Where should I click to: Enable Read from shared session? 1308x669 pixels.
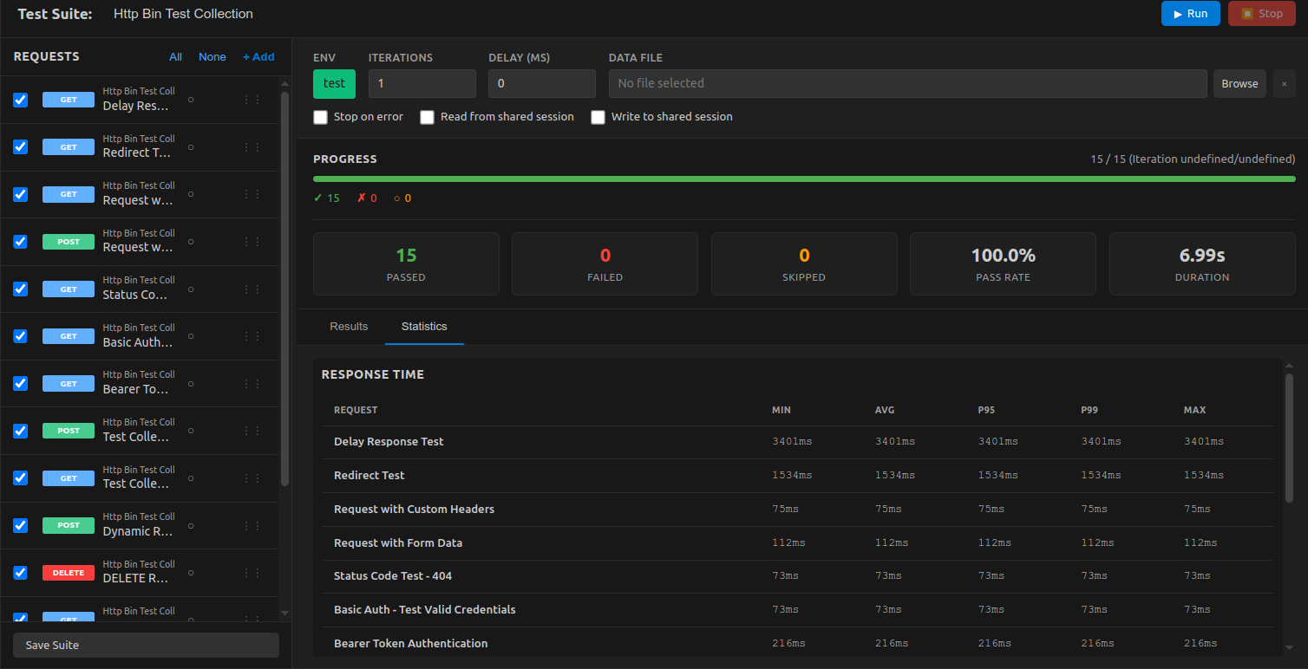(x=427, y=116)
